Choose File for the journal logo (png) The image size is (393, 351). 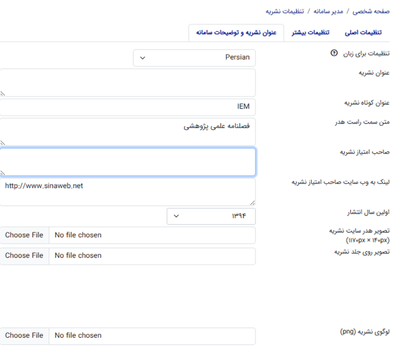pos(25,336)
